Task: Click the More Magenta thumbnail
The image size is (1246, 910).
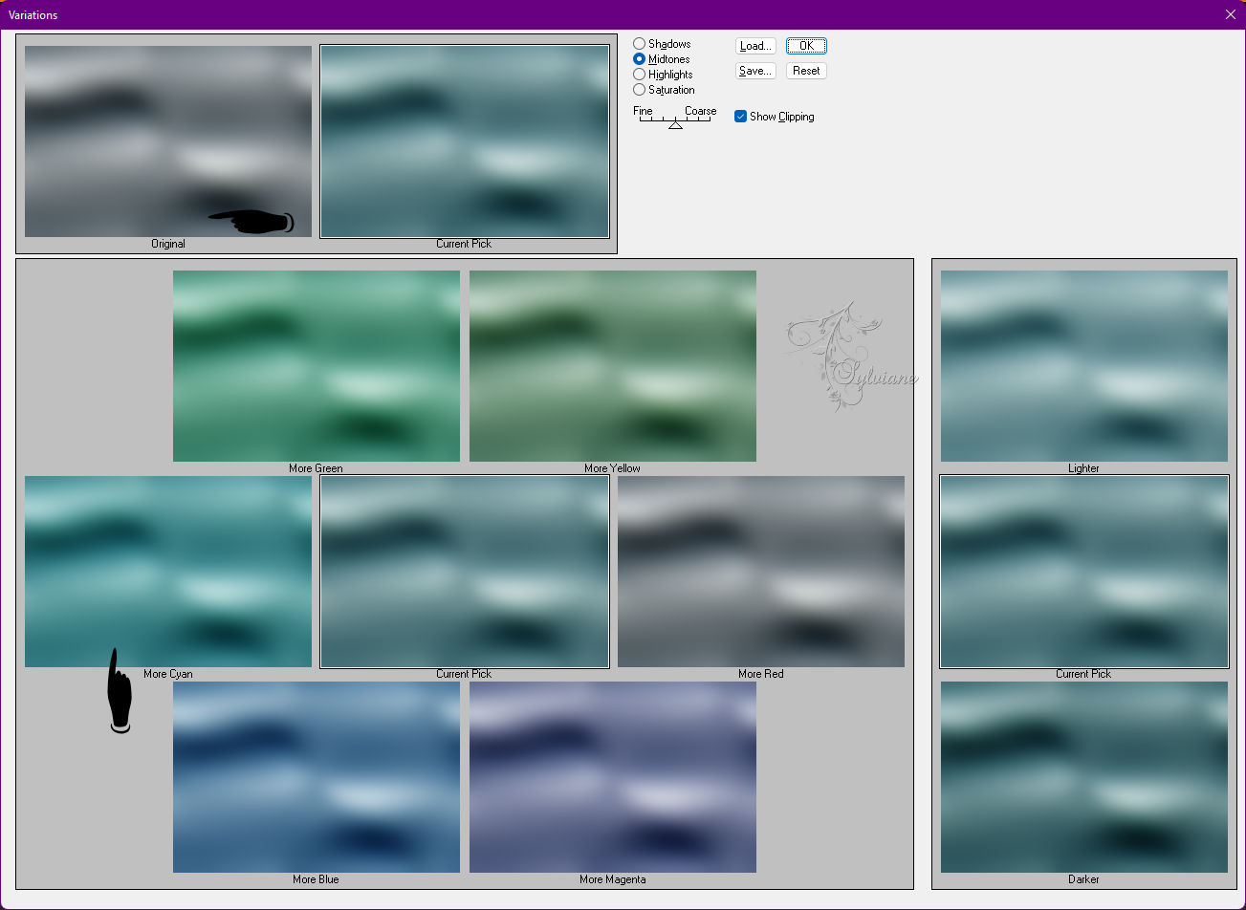Action: [x=613, y=777]
